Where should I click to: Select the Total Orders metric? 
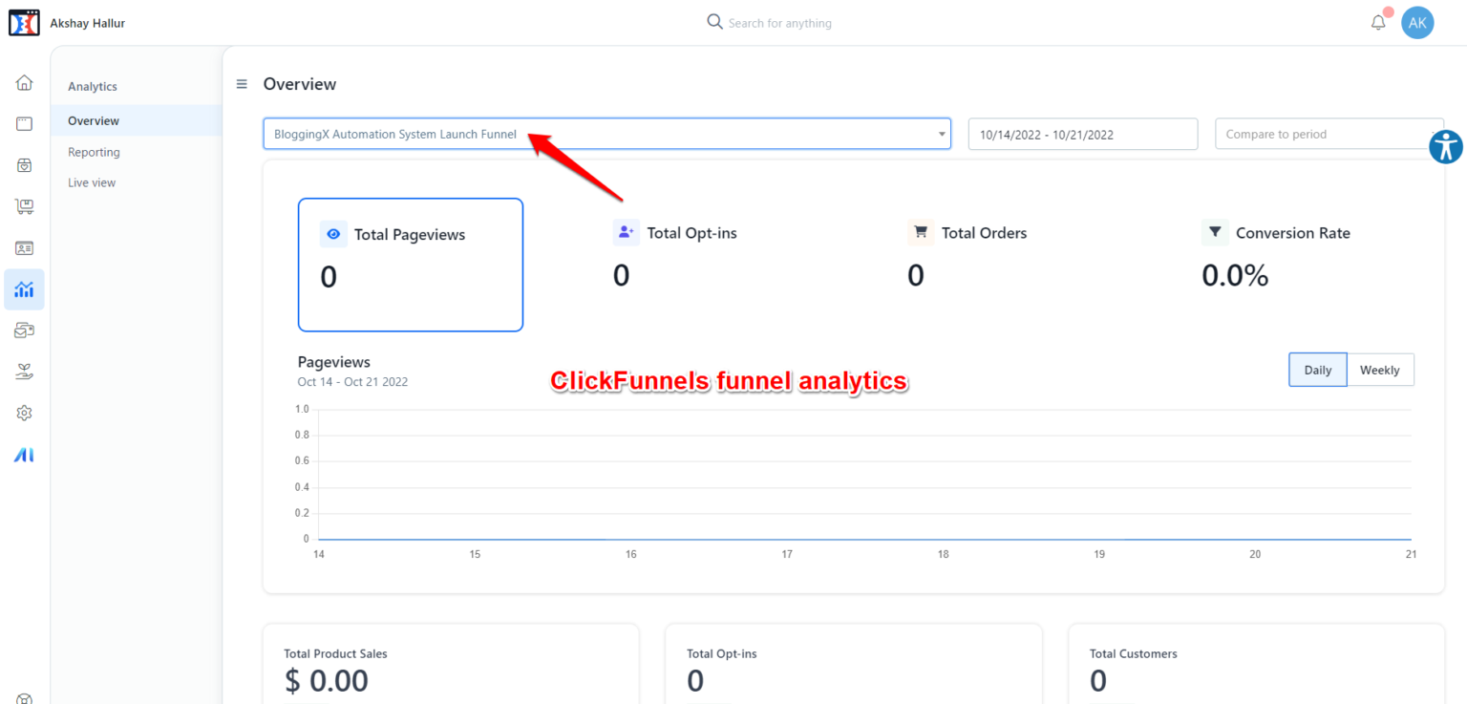point(984,232)
